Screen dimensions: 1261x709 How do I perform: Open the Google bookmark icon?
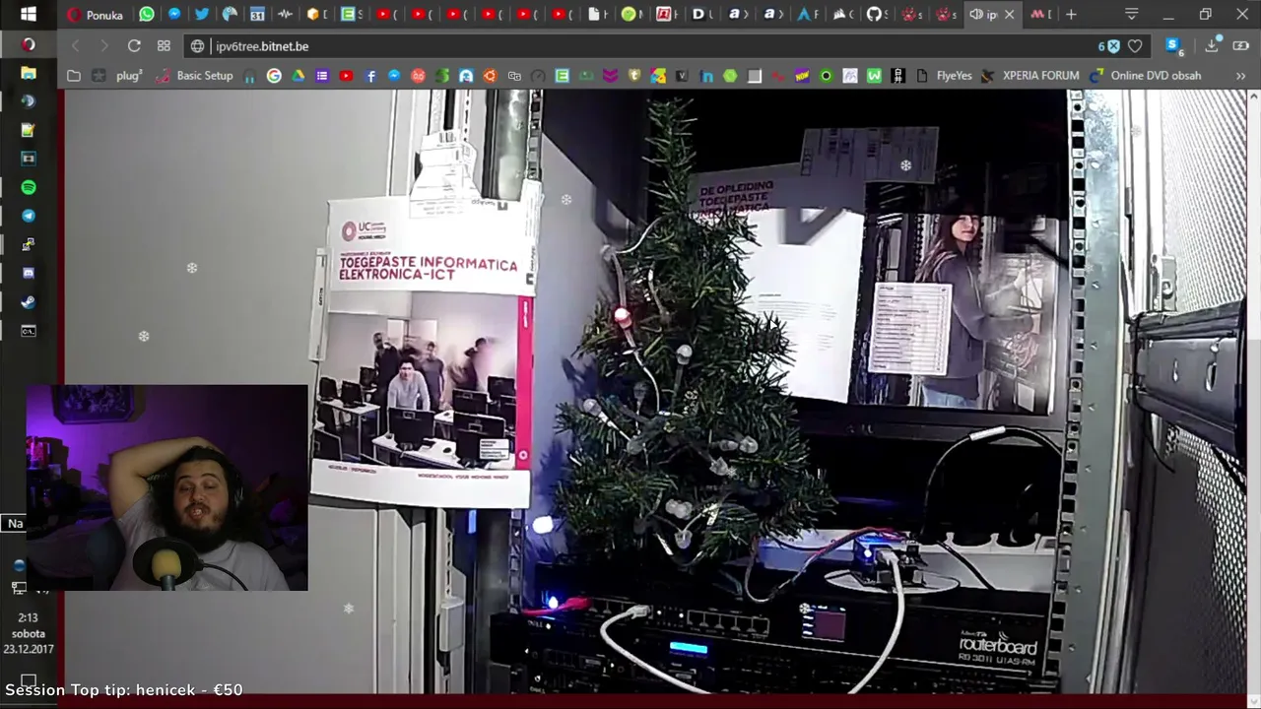[x=274, y=76]
